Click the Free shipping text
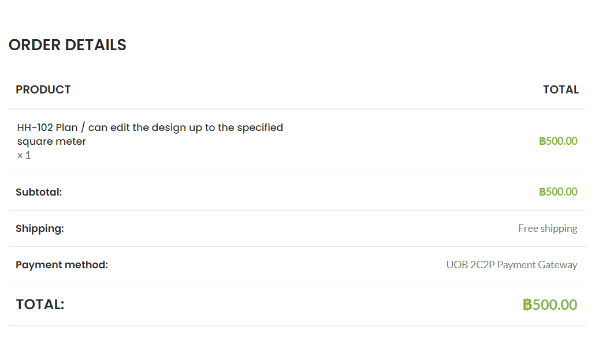This screenshot has height=345, width=595. [548, 228]
